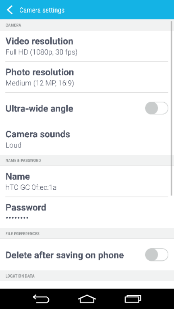Open Video resolution options
174x309 pixels.
[87, 46]
